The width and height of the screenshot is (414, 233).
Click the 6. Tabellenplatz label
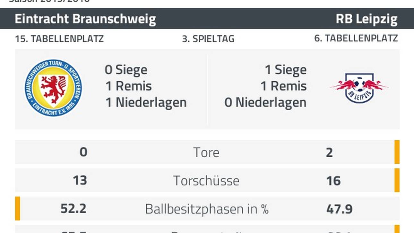coord(356,38)
